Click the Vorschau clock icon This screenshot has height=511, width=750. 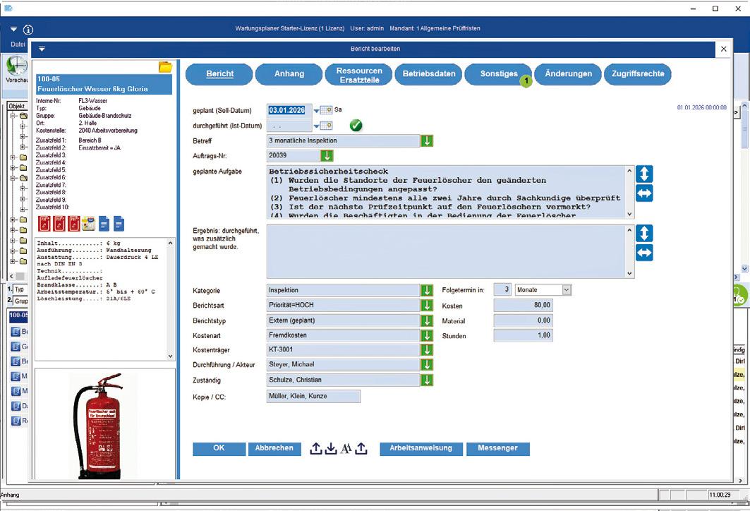coord(17,66)
